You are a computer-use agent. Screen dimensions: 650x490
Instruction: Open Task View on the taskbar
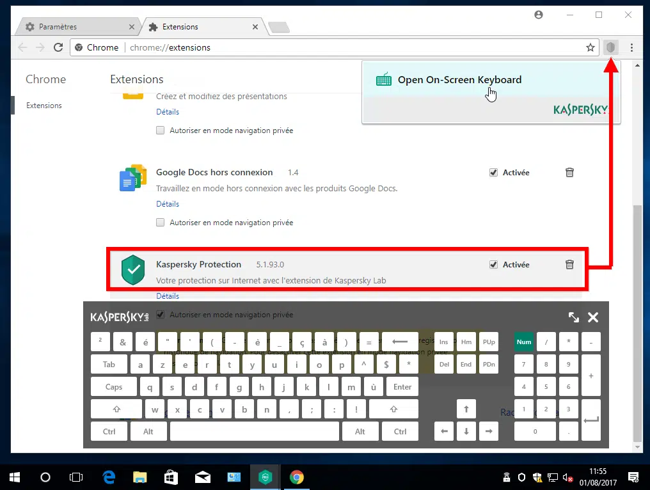tap(76, 478)
